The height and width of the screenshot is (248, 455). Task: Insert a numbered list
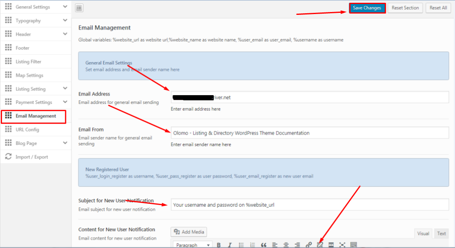pyautogui.click(x=252, y=245)
